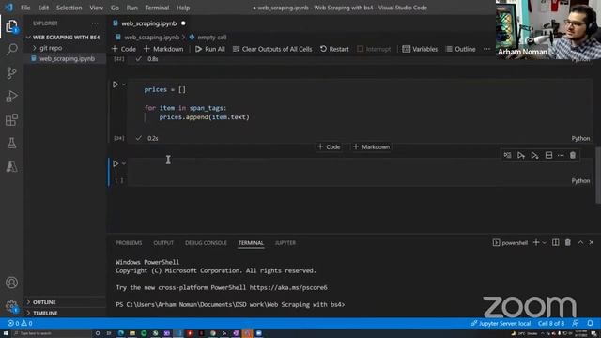Viewport: 601px width, 338px height.
Task: Click Run All button
Action: point(210,49)
